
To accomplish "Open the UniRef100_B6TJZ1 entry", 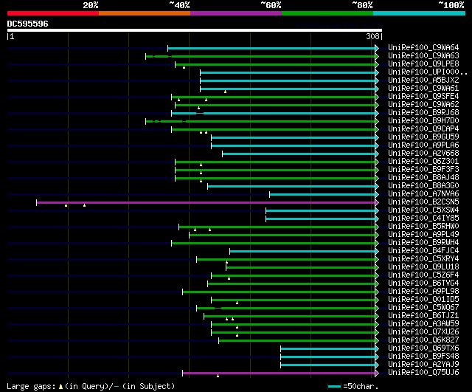I will coord(423,316).
